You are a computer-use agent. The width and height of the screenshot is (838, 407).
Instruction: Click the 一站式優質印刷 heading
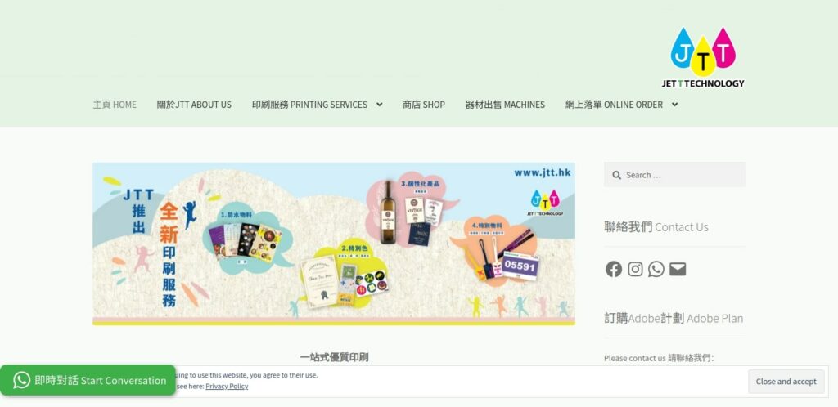coord(334,357)
